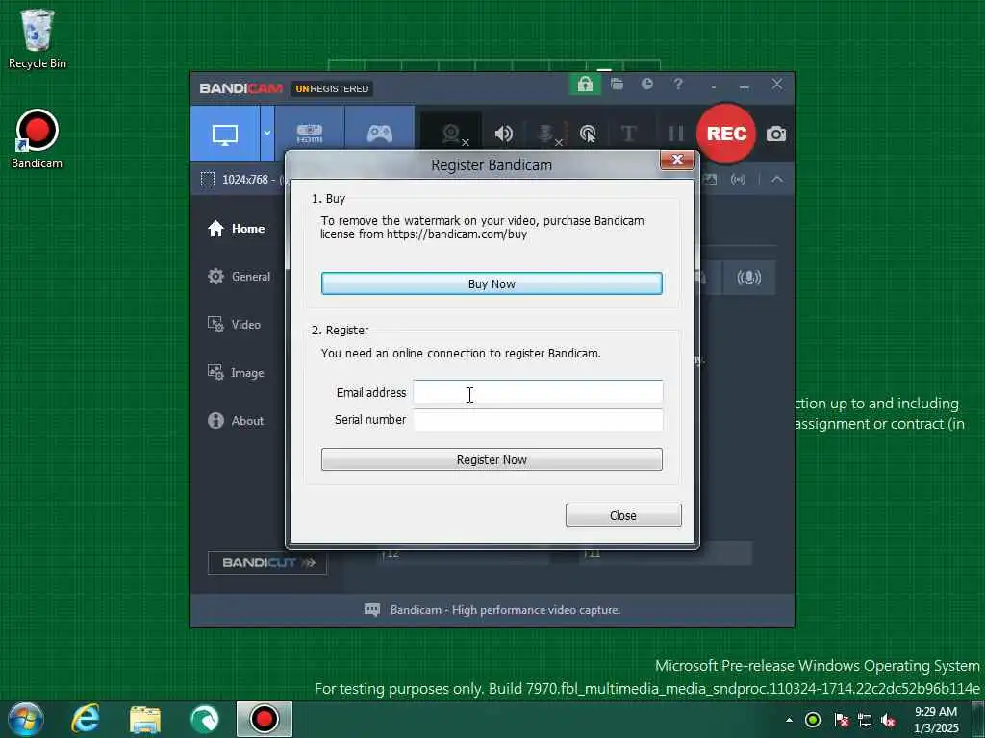Viewport: 985px width, 738px height.
Task: Open the Video settings tab
Action: pyautogui.click(x=234, y=325)
